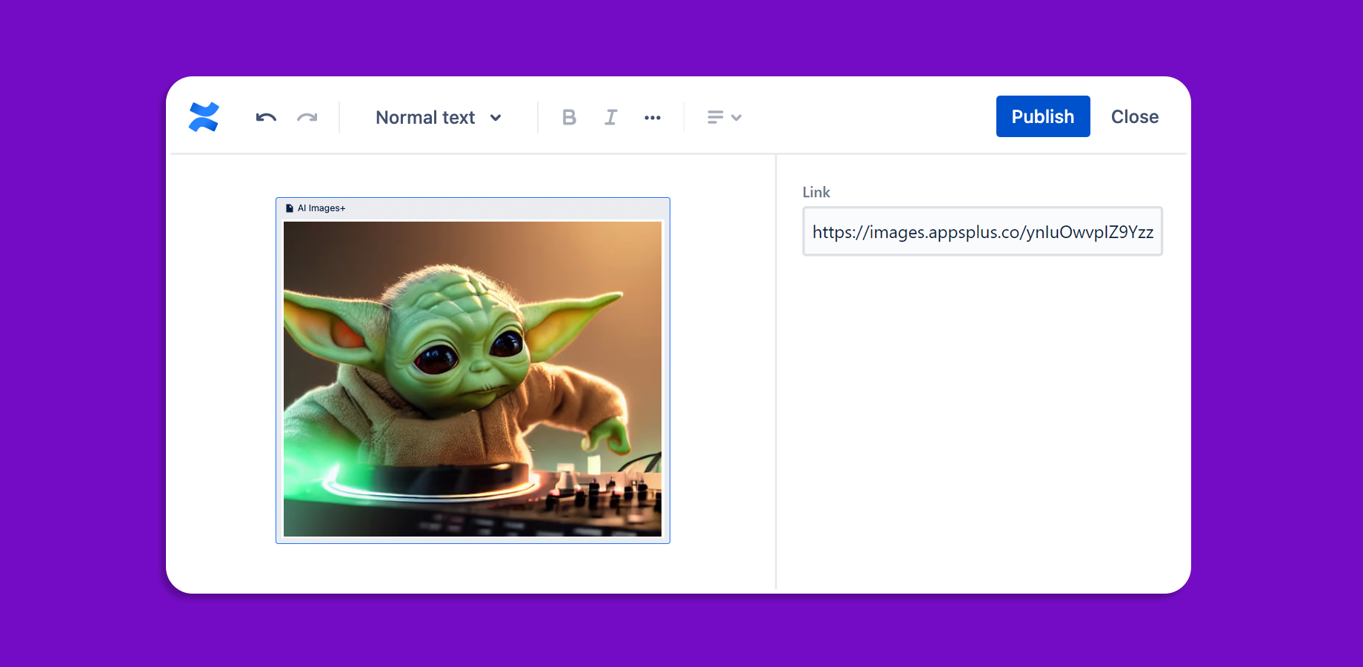The height and width of the screenshot is (667, 1363).
Task: Click the Confluence logo icon
Action: [204, 117]
